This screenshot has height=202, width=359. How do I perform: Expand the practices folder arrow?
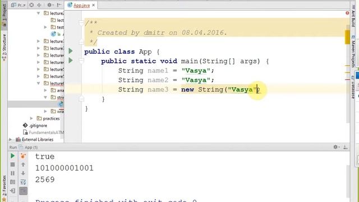point(31,118)
